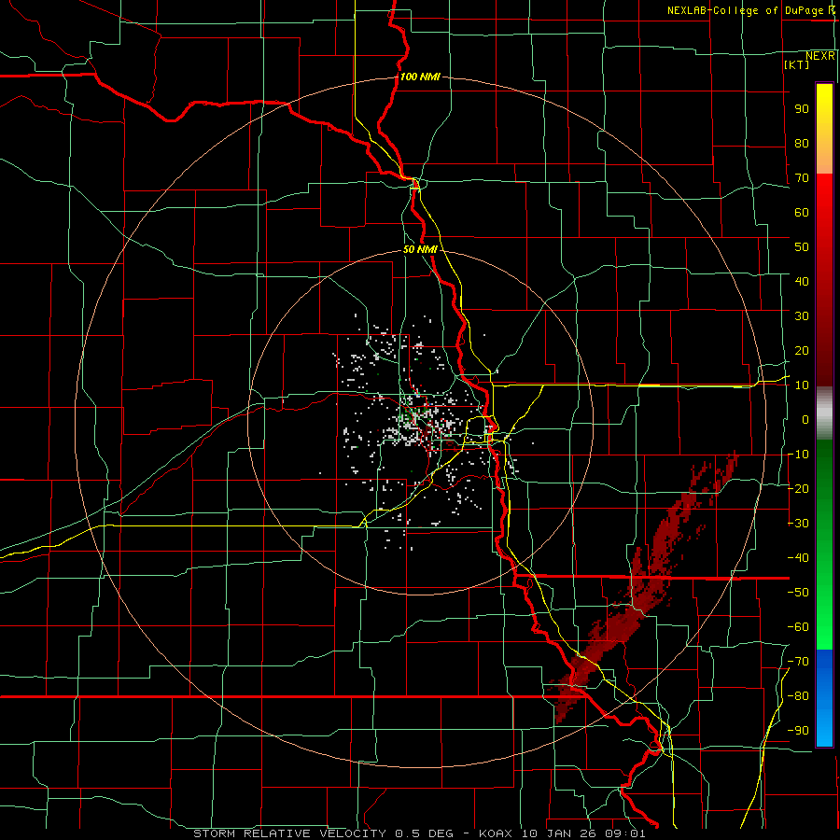Click the positive 70 scale value
This screenshot has width=840, height=840.
802,178
